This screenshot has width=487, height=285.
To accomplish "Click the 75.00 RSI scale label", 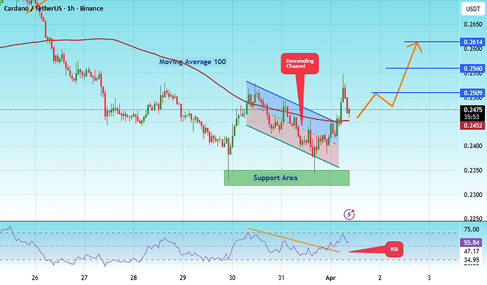I will point(471,229).
